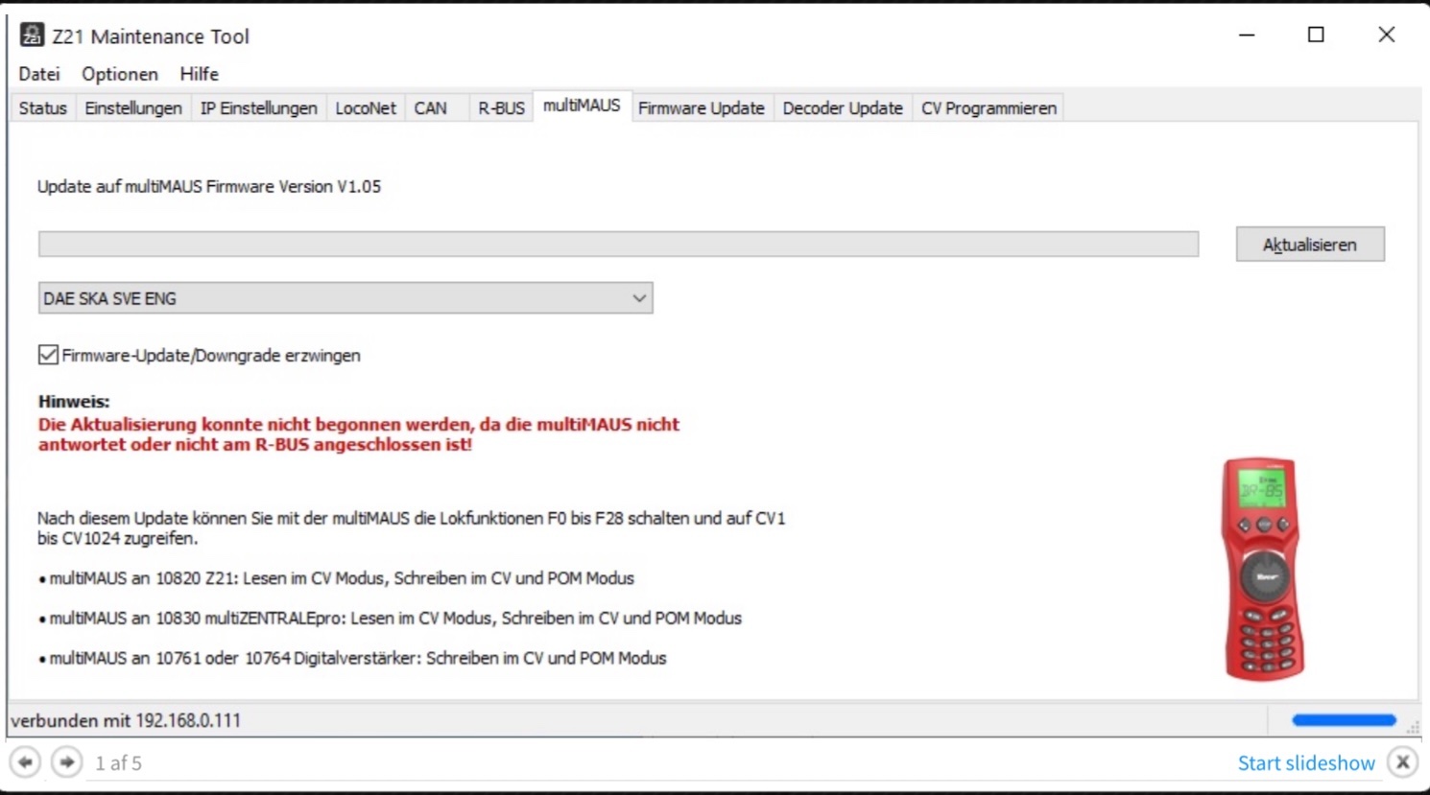Viewport: 1430px width, 795px height.
Task: Click the firmware update progress bar
Action: coord(619,245)
